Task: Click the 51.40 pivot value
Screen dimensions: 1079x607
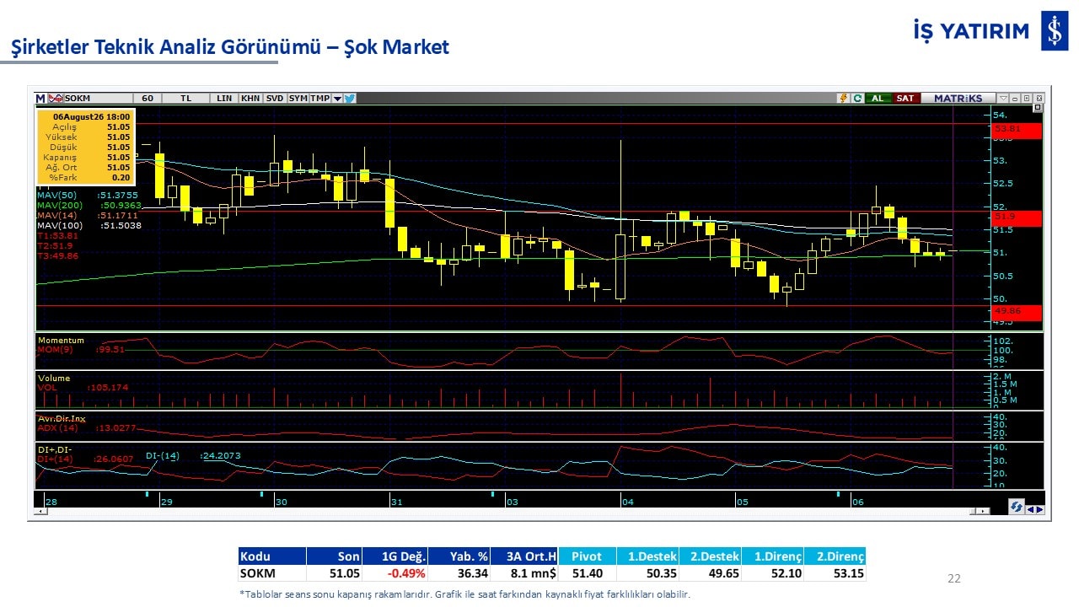Action: click(x=587, y=573)
